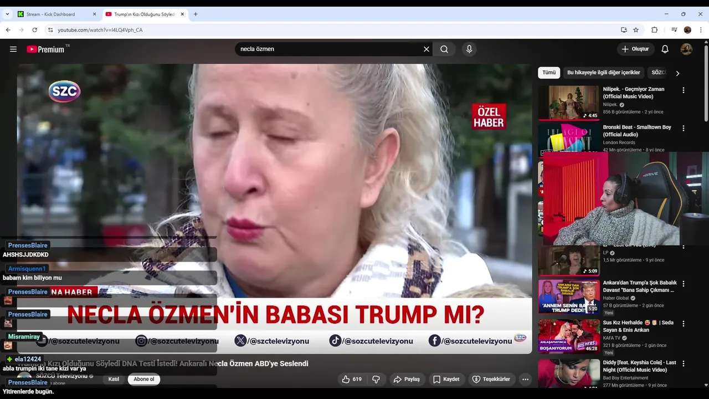This screenshot has width=709, height=399.
Task: Open the YouTube guide hamburger menu
Action: (13, 49)
